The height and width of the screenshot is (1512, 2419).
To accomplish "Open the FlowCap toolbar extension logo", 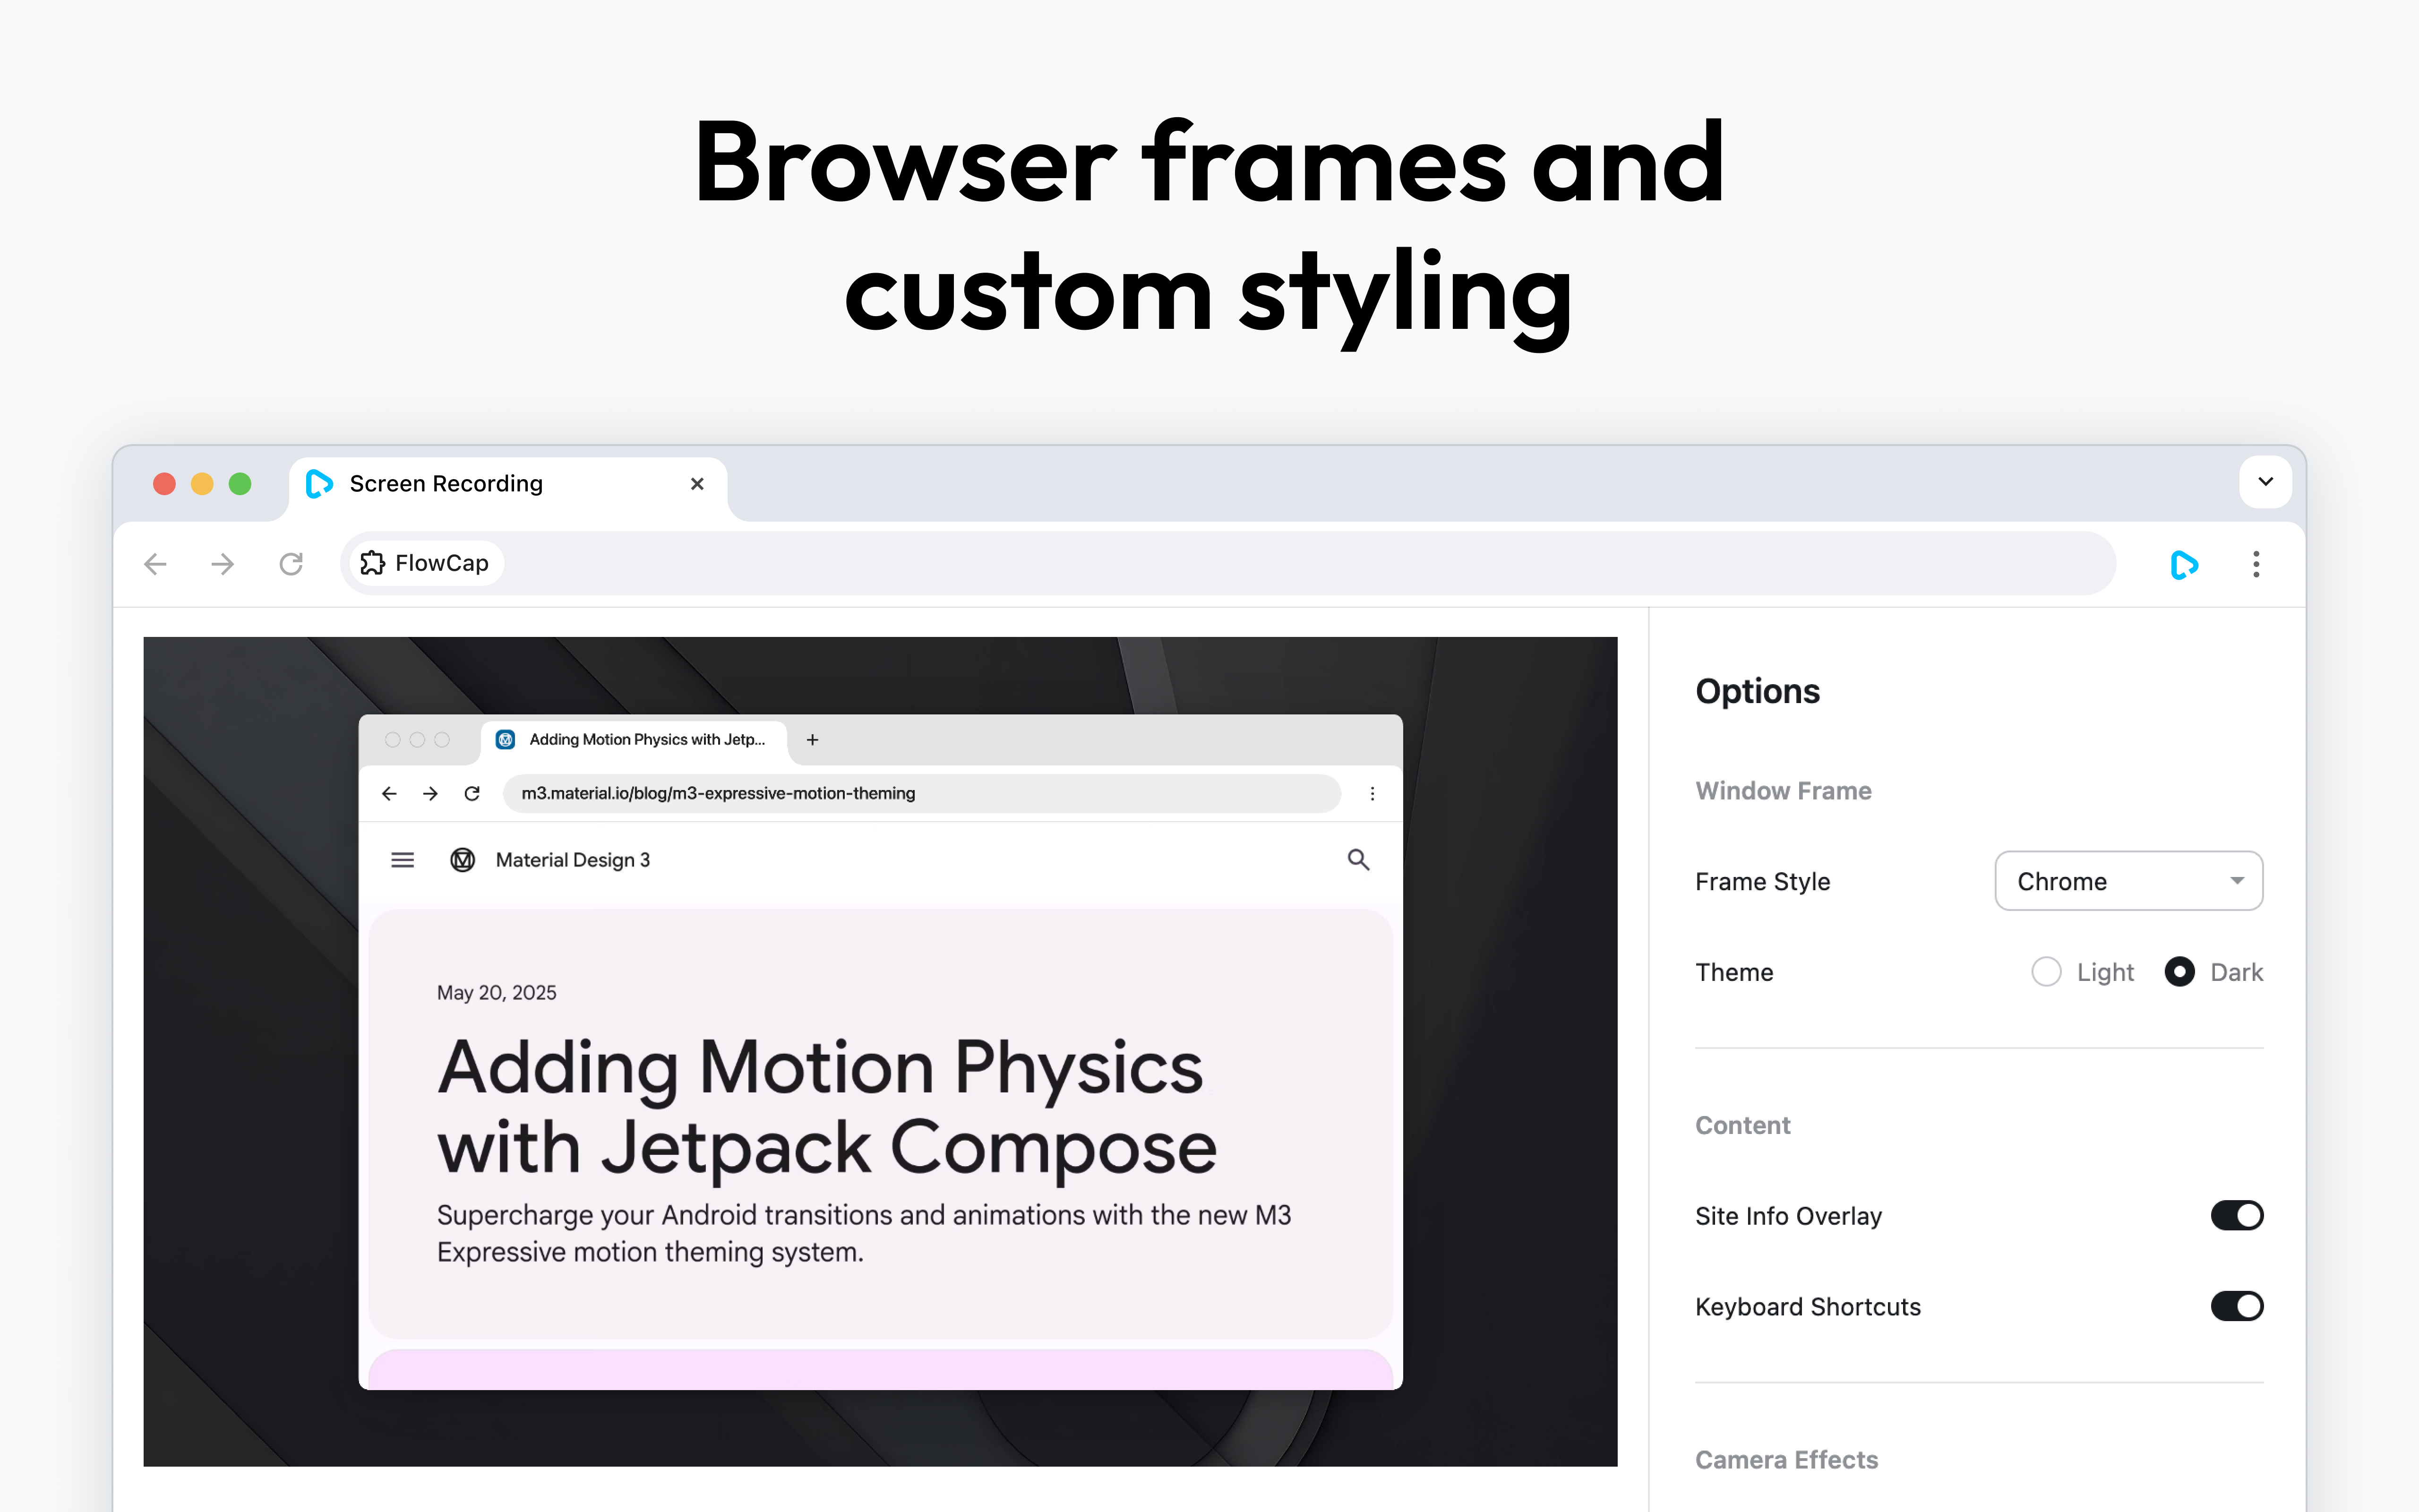I will pos(2184,564).
